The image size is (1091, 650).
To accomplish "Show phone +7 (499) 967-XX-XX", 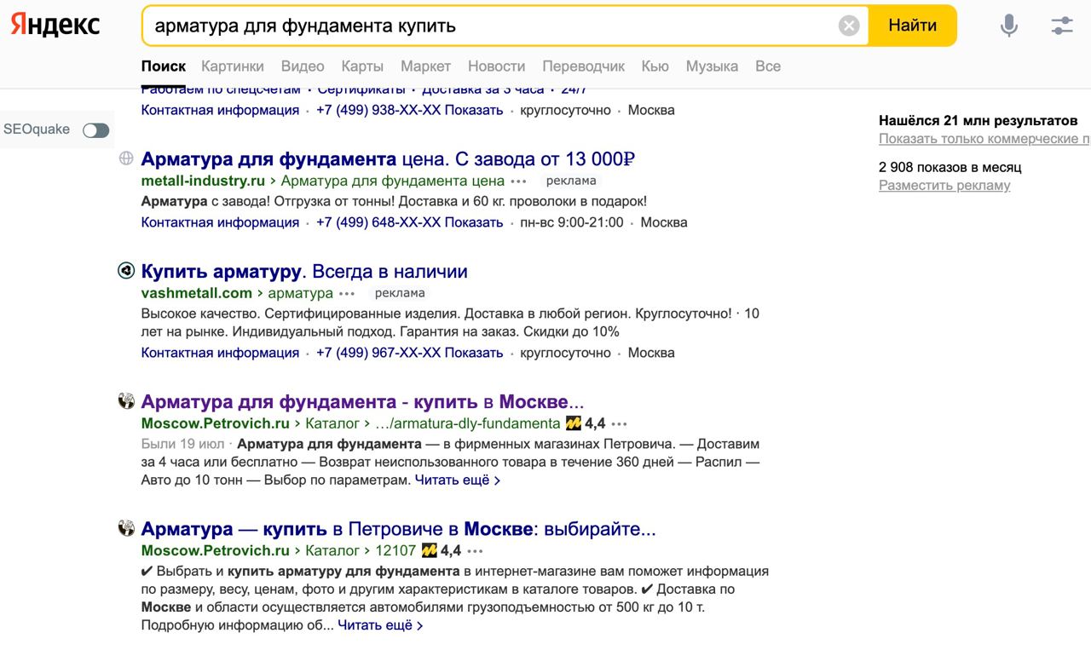I will pos(409,353).
